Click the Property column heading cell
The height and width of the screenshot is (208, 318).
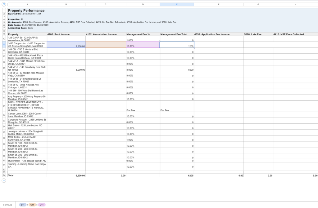tap(27, 34)
